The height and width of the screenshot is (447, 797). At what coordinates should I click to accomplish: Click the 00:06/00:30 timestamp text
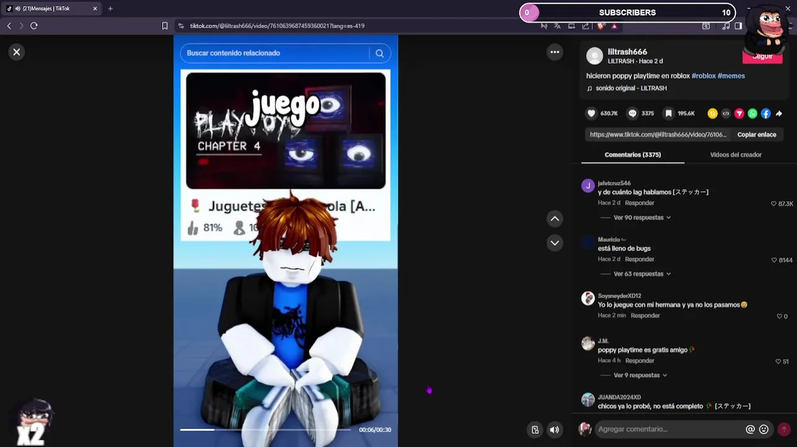pos(375,430)
